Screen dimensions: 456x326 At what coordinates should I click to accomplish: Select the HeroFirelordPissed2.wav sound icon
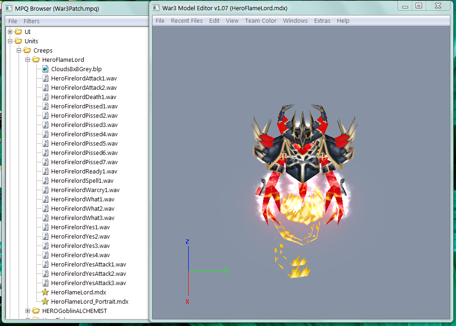pos(46,115)
